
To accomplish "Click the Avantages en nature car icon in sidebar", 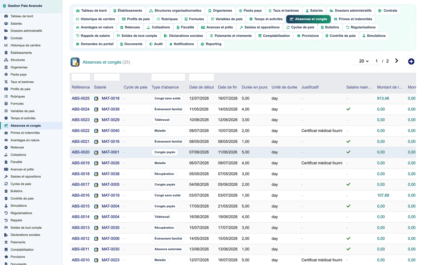I will pyautogui.click(x=6, y=140).
